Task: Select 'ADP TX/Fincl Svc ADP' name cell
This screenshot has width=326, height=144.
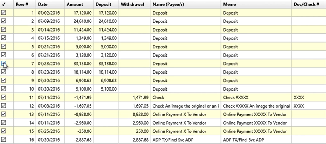Action: pyautogui.click(x=186, y=140)
